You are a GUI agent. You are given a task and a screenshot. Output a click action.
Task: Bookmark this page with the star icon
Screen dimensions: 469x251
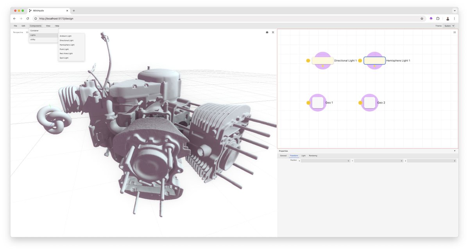click(422, 18)
